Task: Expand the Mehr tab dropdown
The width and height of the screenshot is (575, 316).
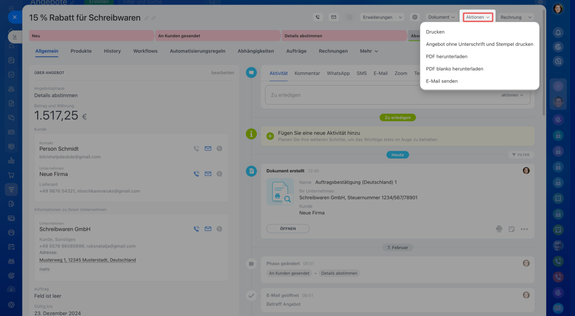Action: [x=369, y=51]
